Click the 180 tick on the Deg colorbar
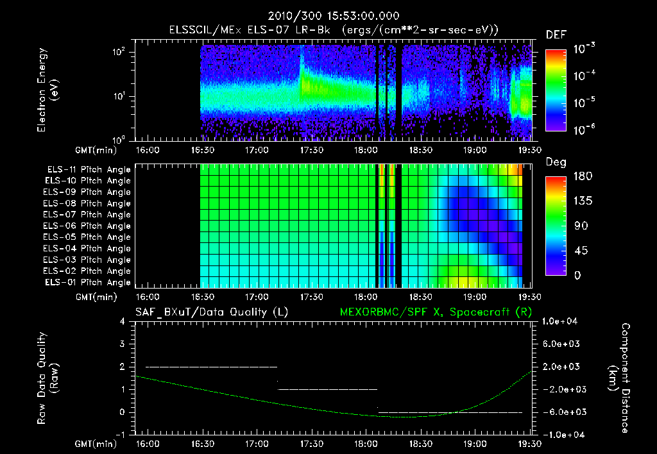Screen dimensions: 657x454 coord(583,176)
